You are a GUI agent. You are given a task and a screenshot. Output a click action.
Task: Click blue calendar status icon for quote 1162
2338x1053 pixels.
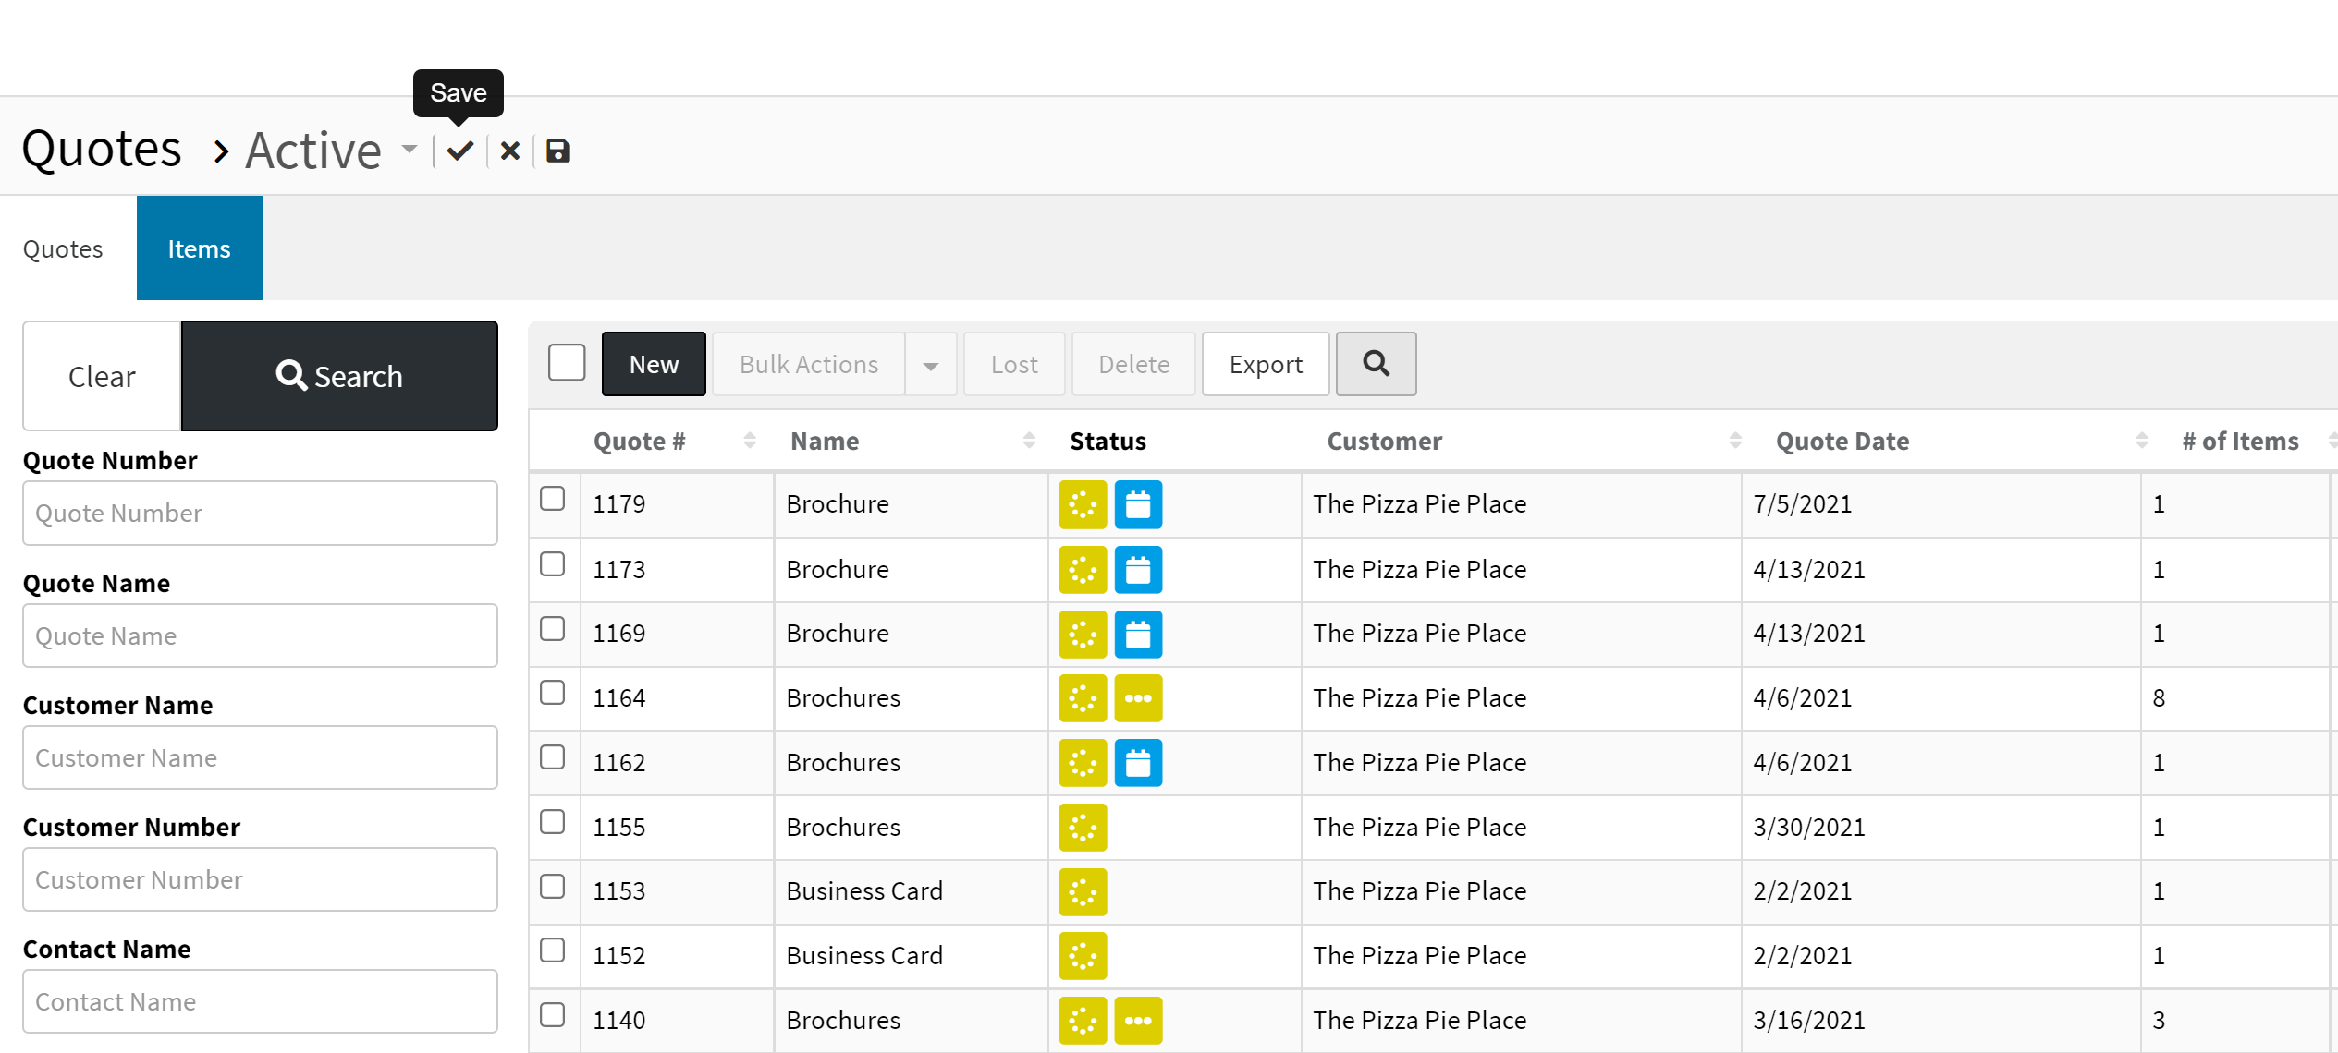click(x=1137, y=763)
